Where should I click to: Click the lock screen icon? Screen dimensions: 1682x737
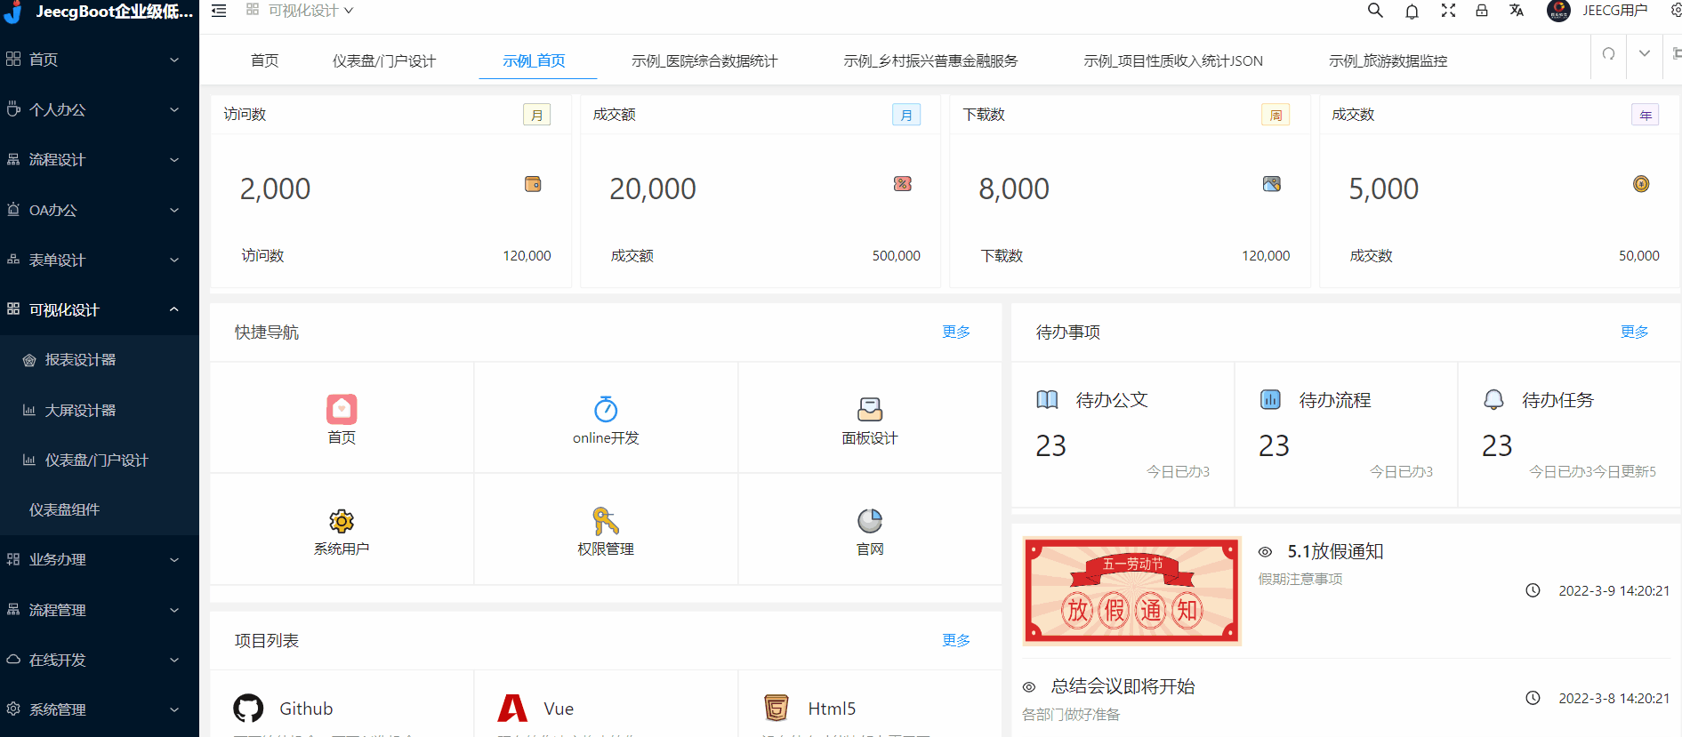click(x=1482, y=11)
